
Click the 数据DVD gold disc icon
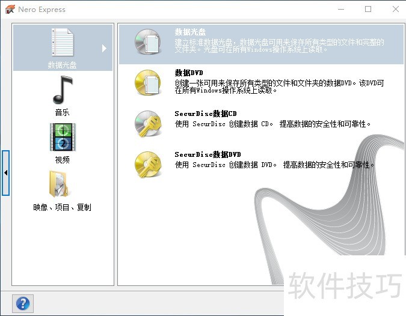148,83
